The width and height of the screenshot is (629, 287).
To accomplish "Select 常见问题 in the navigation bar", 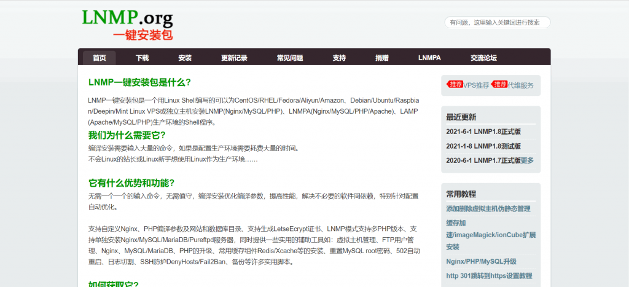I will click(x=290, y=58).
